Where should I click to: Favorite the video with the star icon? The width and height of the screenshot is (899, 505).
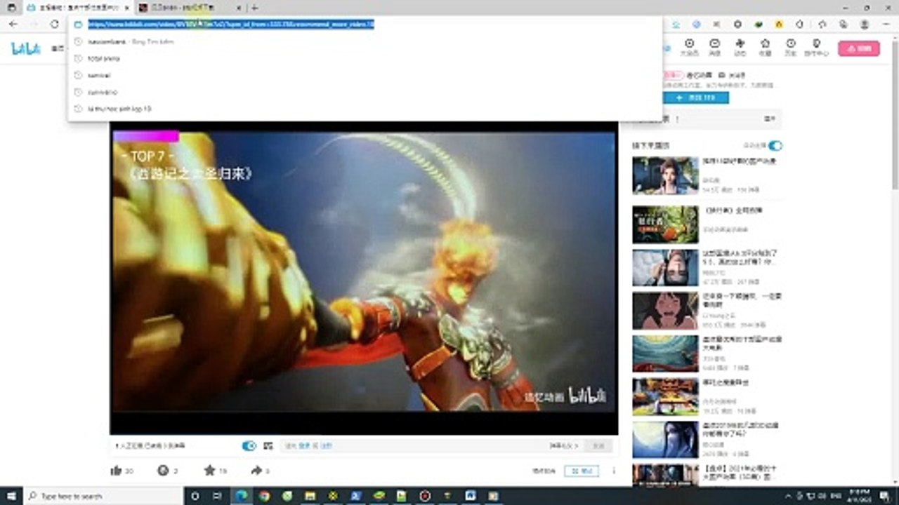pos(209,471)
